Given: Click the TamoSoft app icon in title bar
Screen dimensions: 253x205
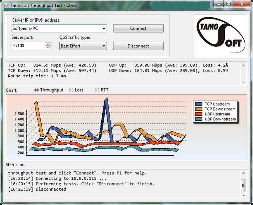Looking at the screenshot, I should coord(6,5).
